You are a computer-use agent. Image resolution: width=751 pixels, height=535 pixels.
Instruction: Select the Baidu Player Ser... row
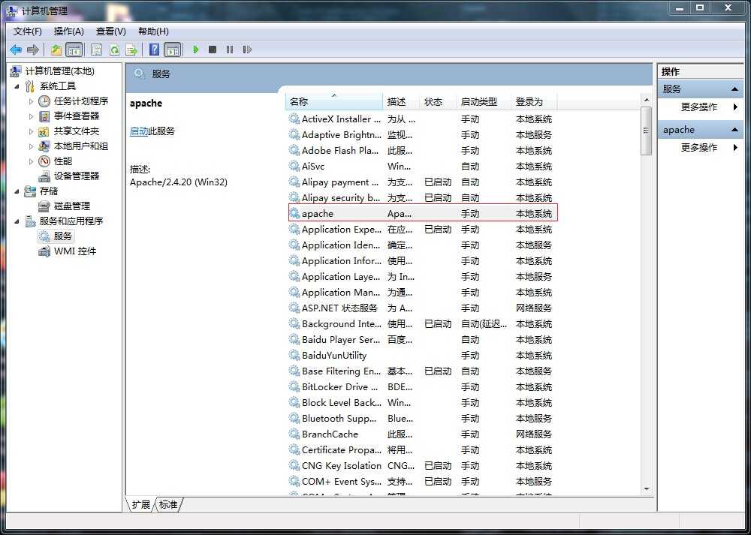click(423, 340)
